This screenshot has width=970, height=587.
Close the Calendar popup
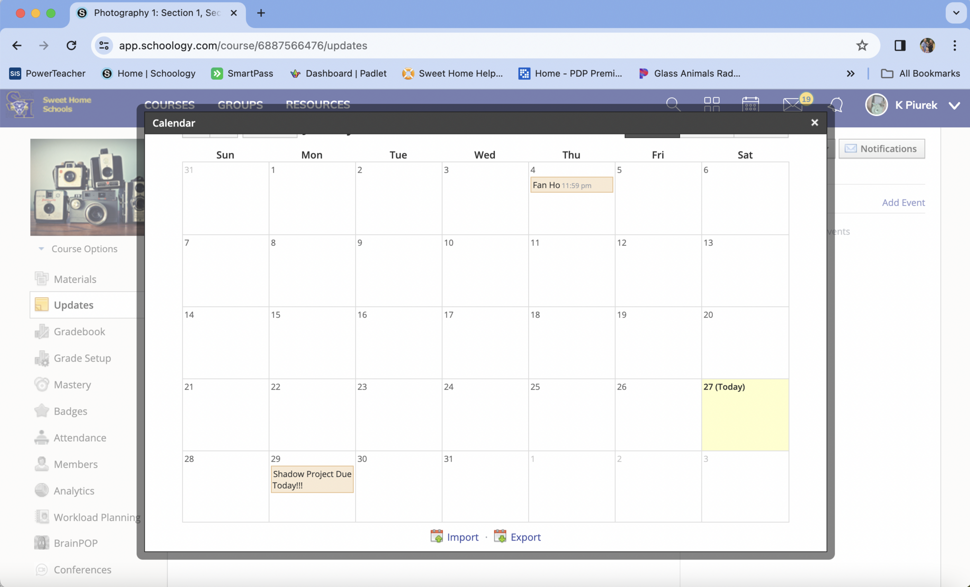(814, 123)
